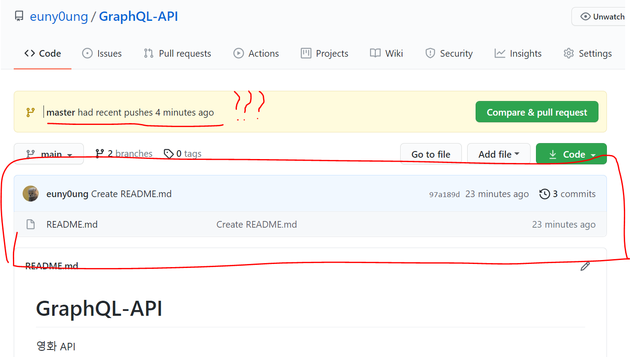The image size is (630, 357).
Task: Click the Go to file button
Action: [x=431, y=154]
